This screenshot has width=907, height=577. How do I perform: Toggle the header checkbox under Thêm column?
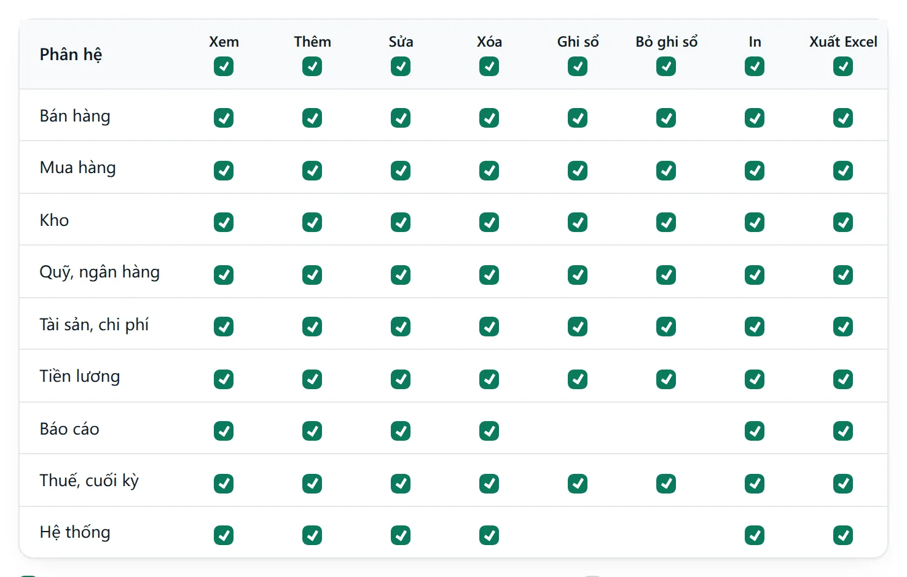tap(312, 66)
